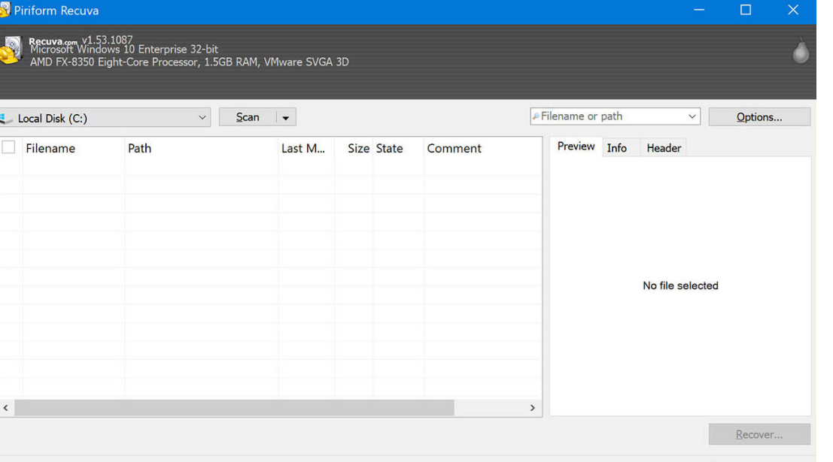Click the scrollbar right arrow
833x462 pixels.
point(533,408)
